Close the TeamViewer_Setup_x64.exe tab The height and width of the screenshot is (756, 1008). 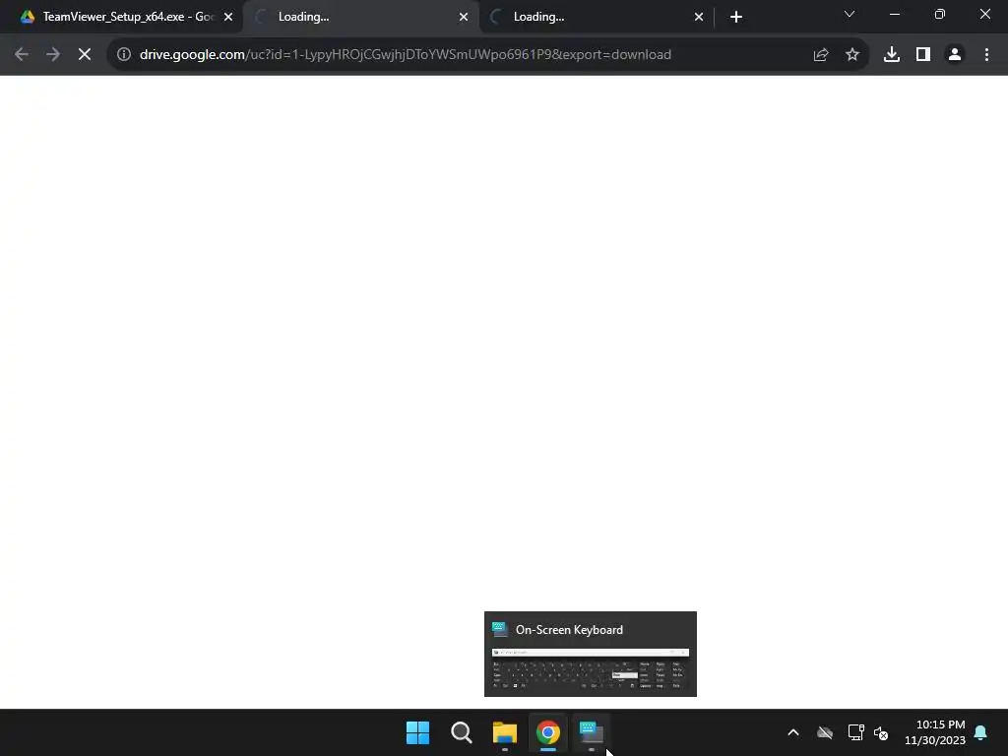(x=228, y=17)
